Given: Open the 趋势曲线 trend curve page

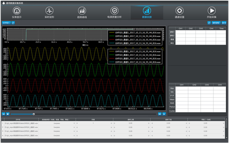Looking at the screenshot, I should coord(82,13).
